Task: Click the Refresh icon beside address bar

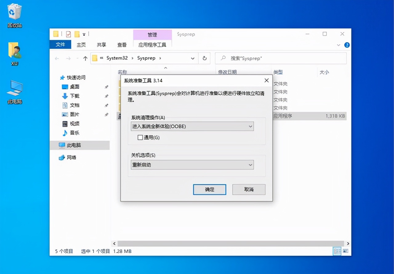Action: click(204, 58)
